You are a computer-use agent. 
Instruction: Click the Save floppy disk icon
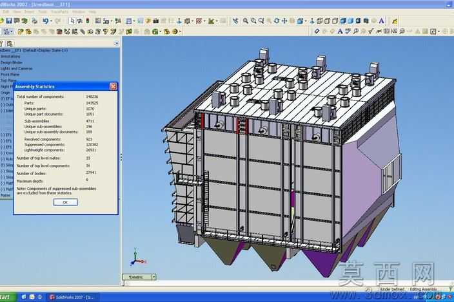click(x=9, y=21)
